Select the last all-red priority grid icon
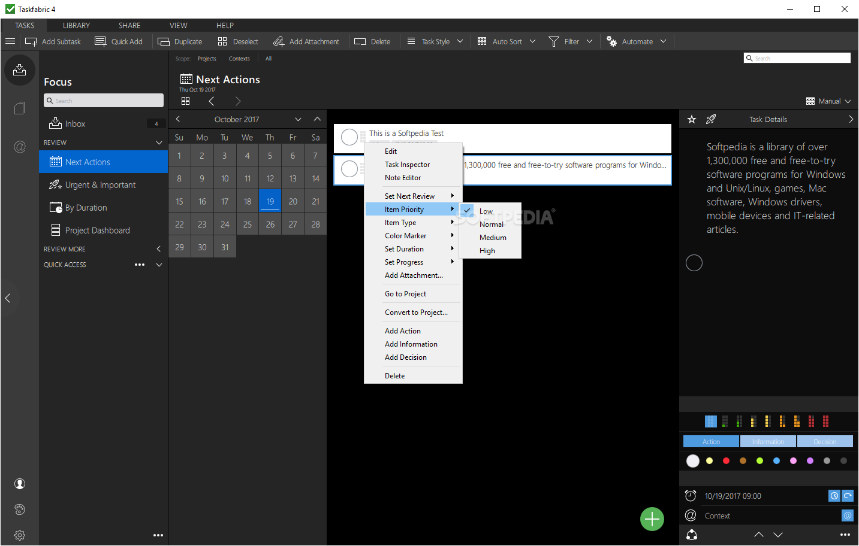 pos(825,421)
